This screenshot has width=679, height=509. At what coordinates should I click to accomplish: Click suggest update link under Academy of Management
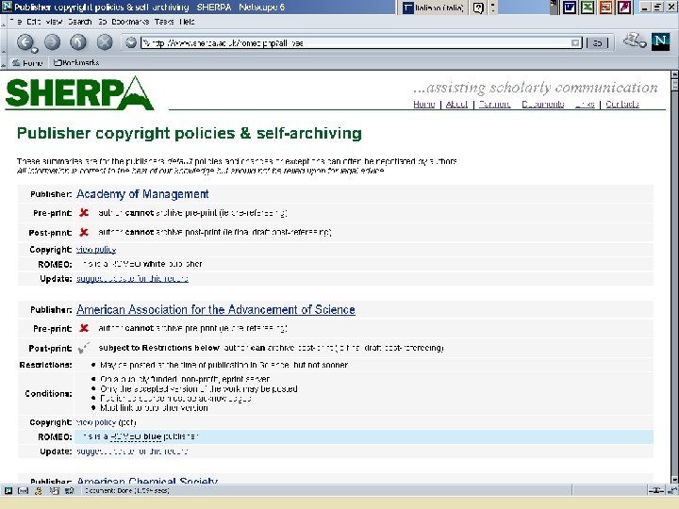(x=132, y=278)
